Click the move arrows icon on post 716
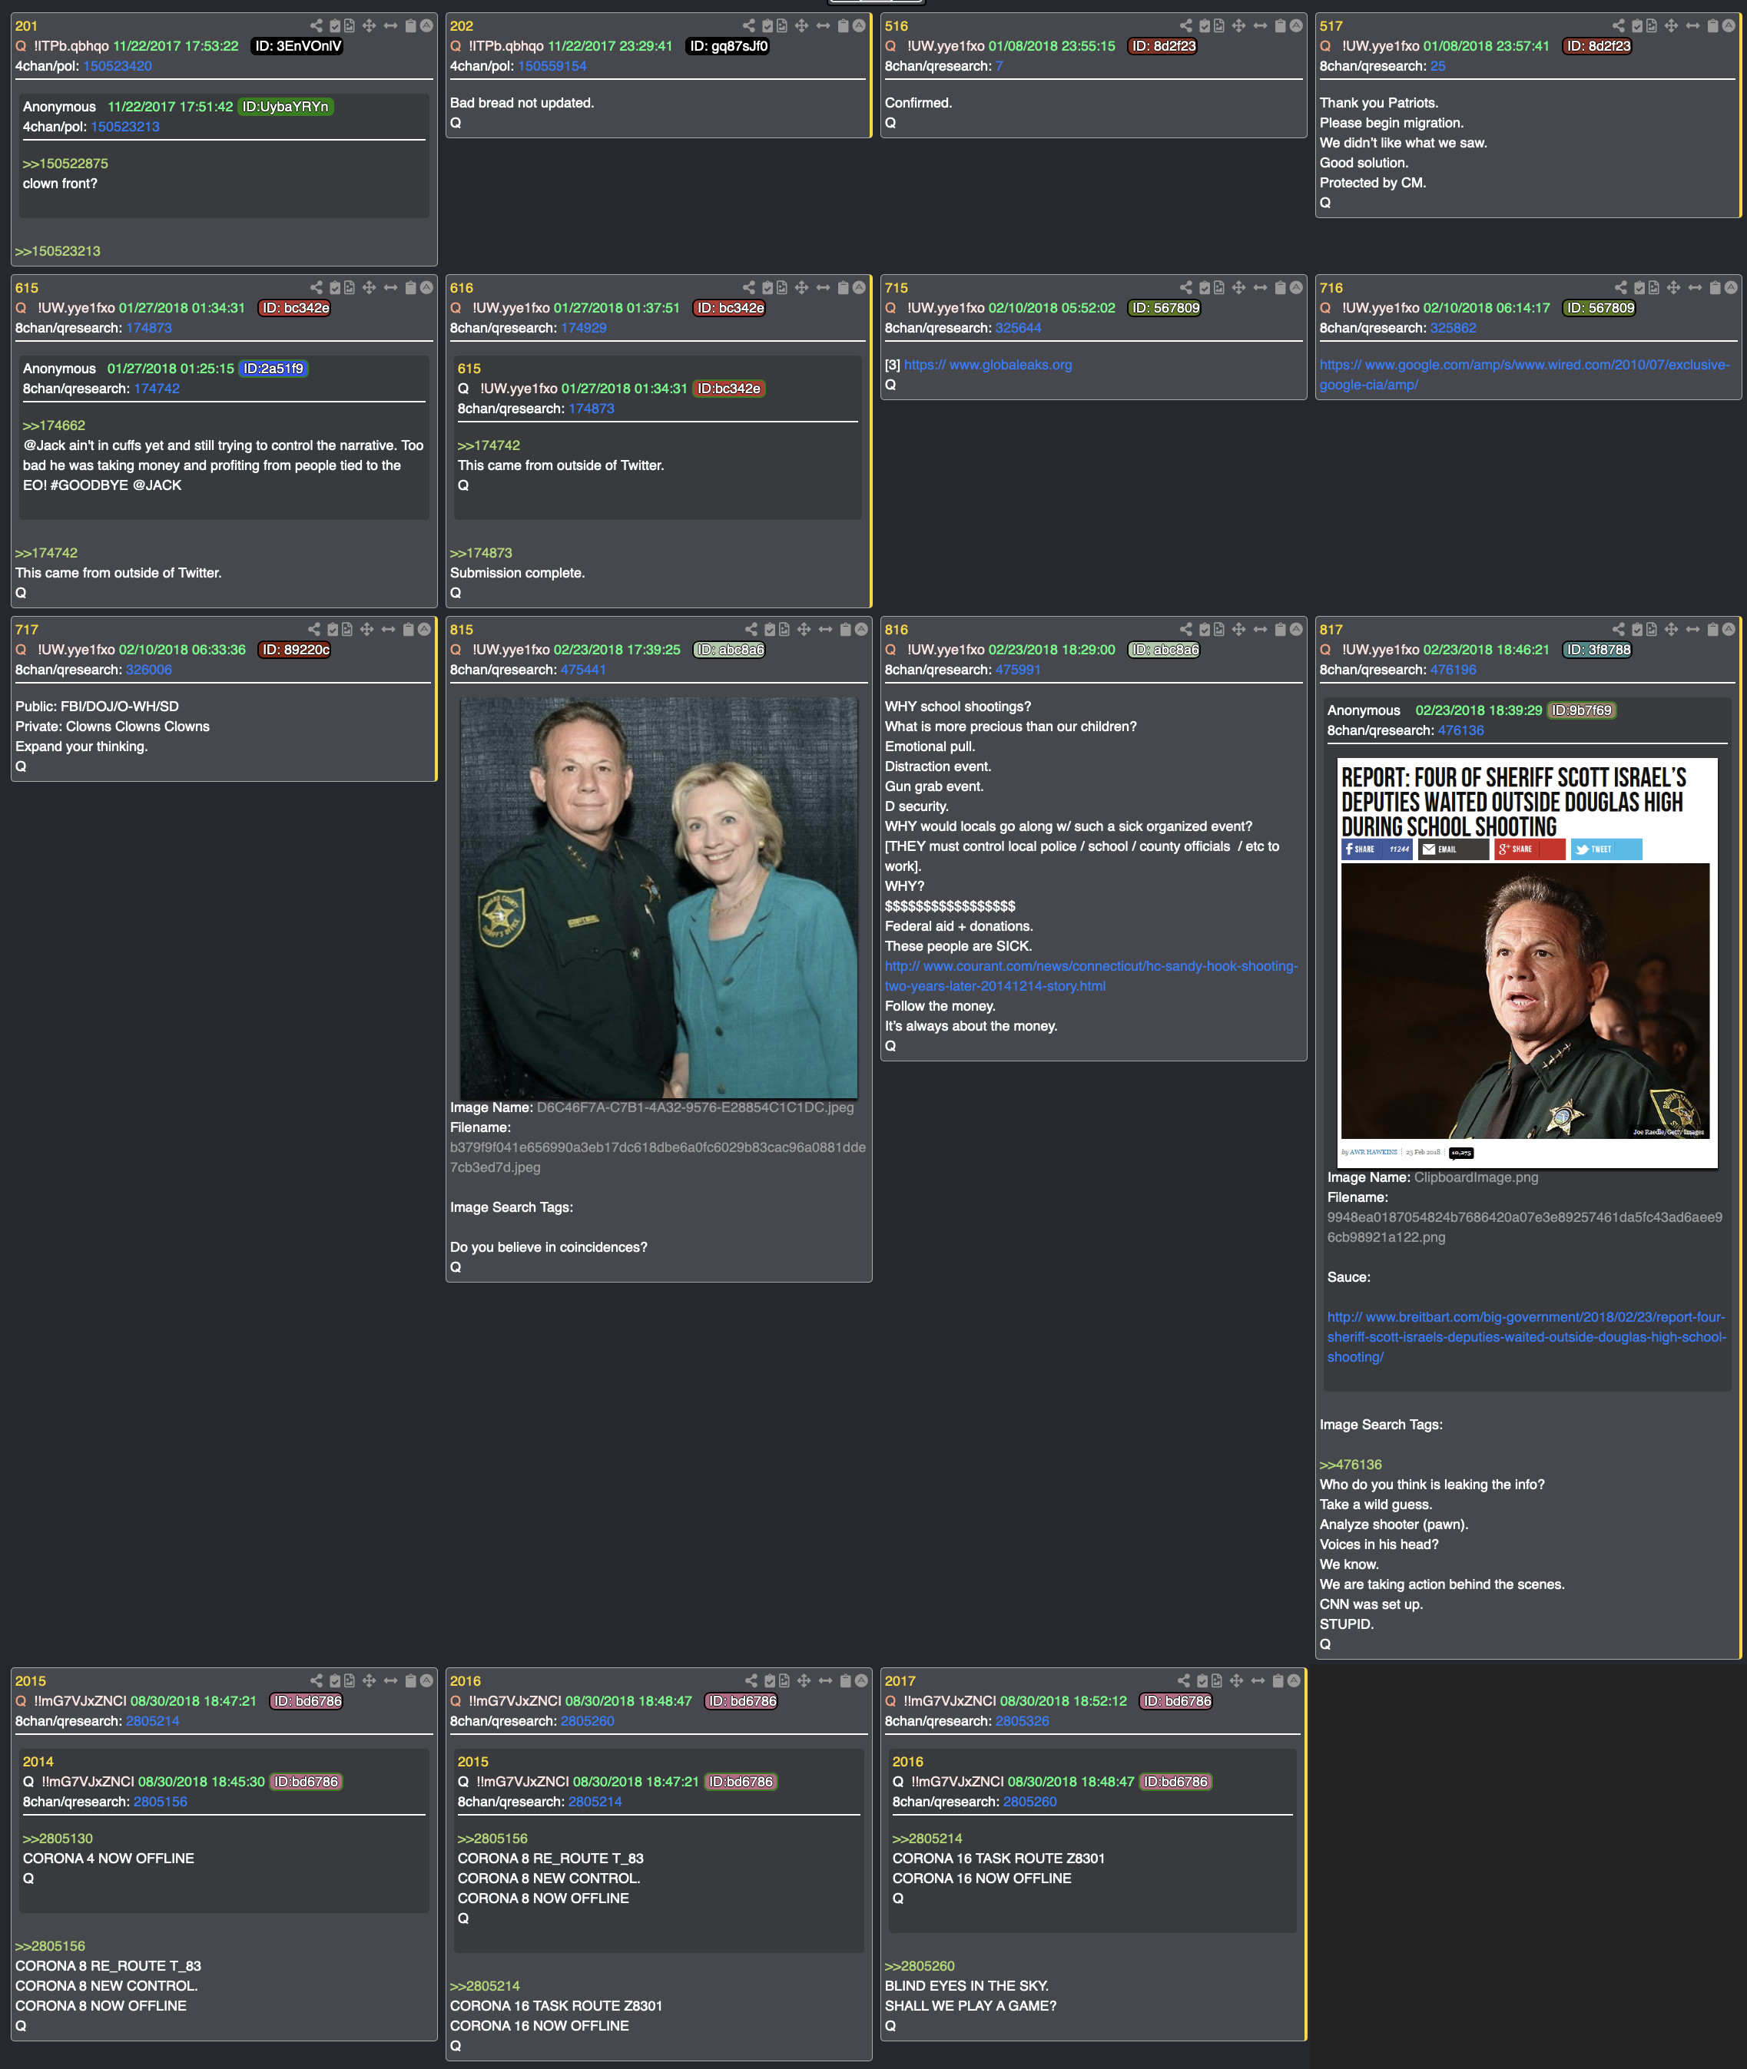 click(1672, 287)
